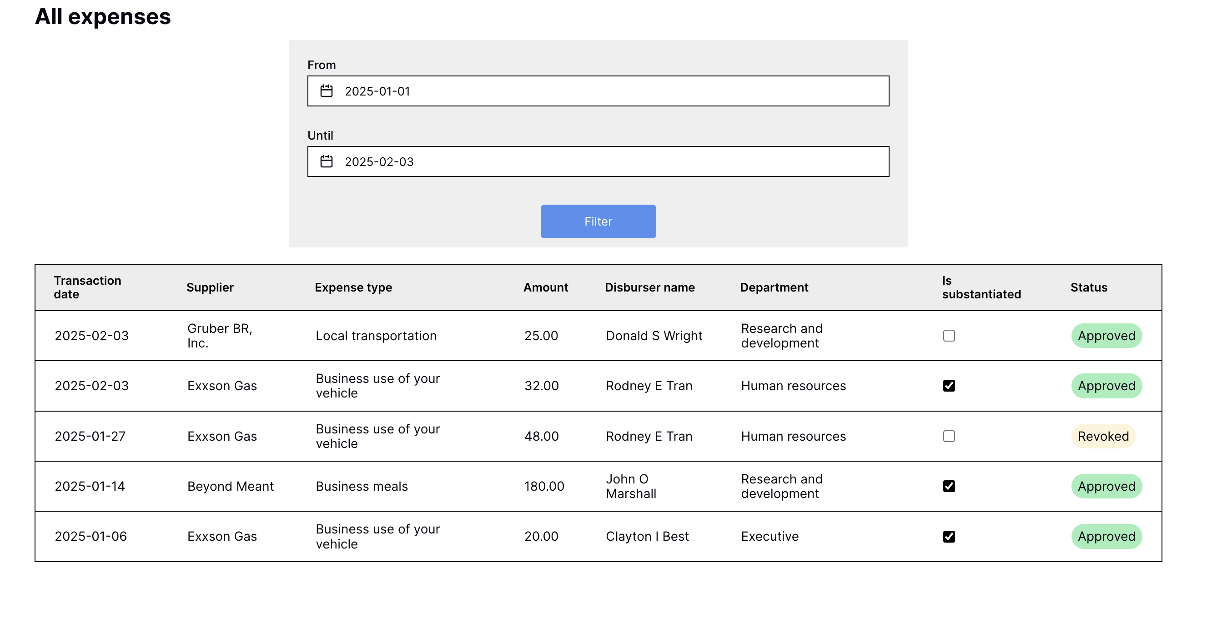Click the Business meals expense type
The image size is (1227, 624).
coord(362,486)
